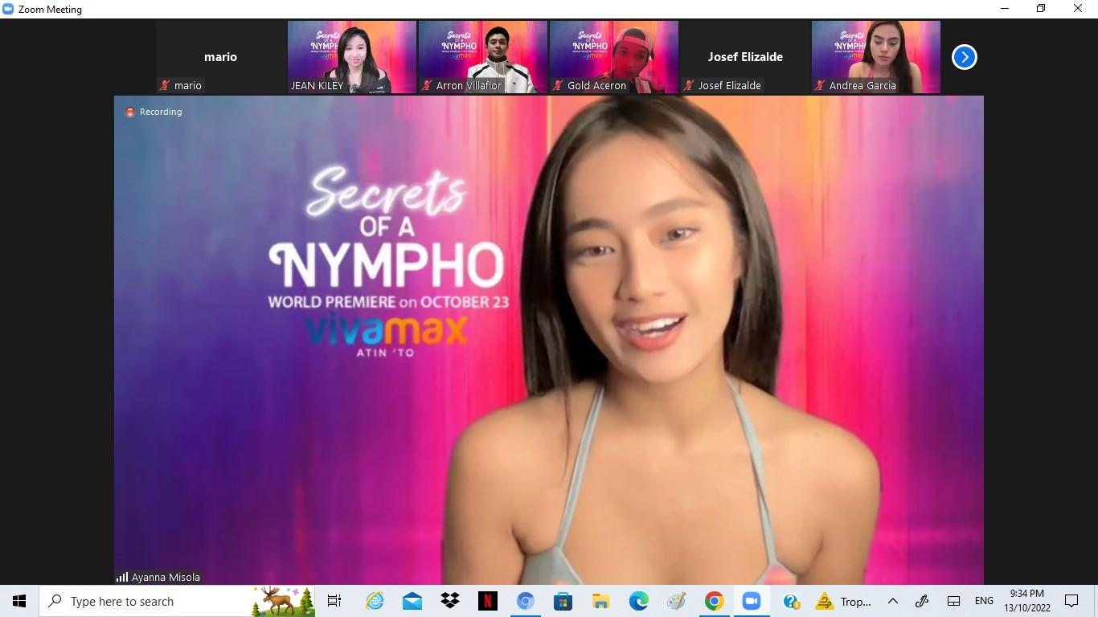Click signal bars icon beside Ayanna Misola
Image resolution: width=1098 pixels, height=617 pixels.
pyautogui.click(x=122, y=577)
